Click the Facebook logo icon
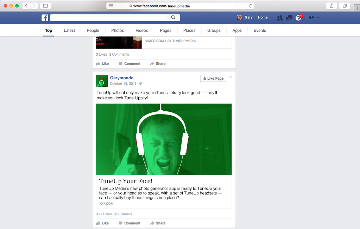The height and width of the screenshot is (229, 360). [45, 18]
